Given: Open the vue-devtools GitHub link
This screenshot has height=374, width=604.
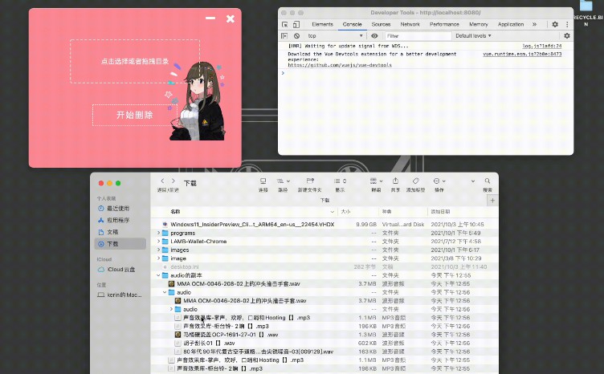Looking at the screenshot, I should (340, 65).
